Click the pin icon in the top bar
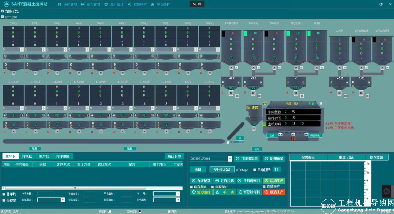 [x=194, y=4]
